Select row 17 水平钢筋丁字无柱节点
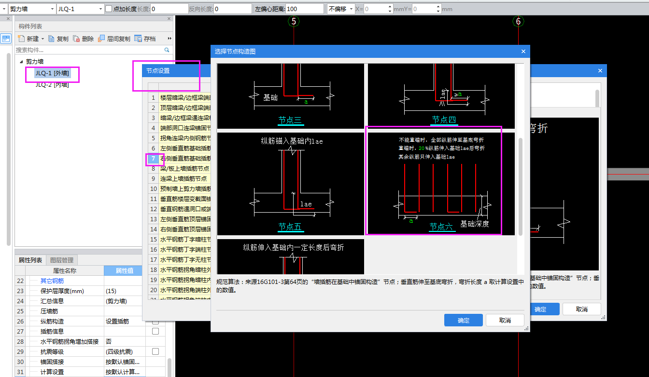 [x=179, y=259]
